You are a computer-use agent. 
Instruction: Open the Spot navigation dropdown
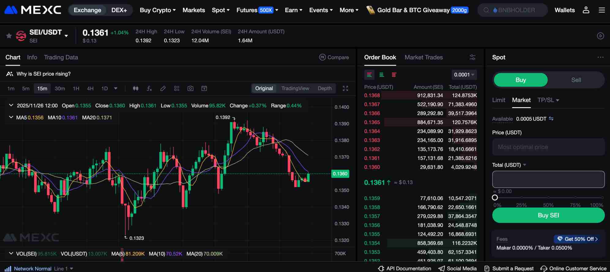click(221, 10)
